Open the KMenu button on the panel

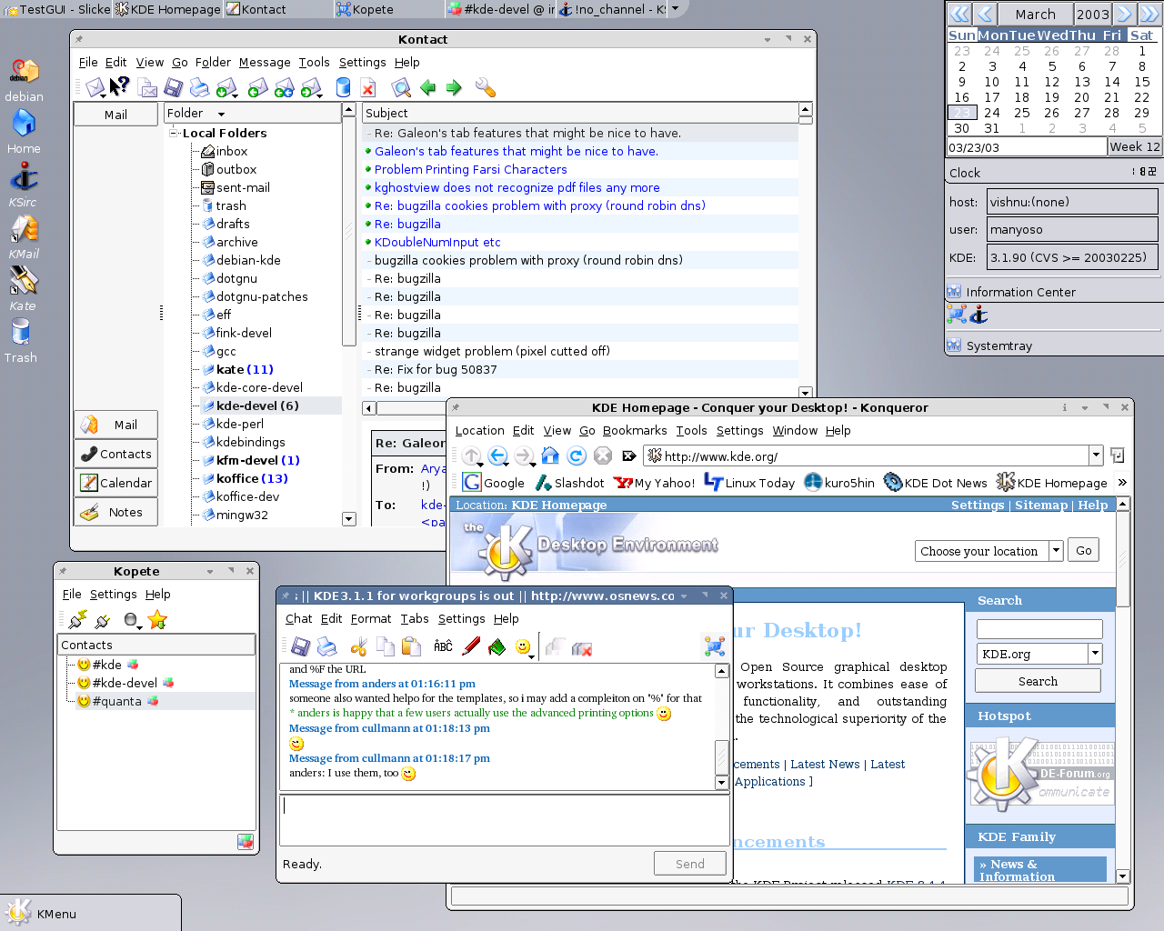[x=90, y=913]
